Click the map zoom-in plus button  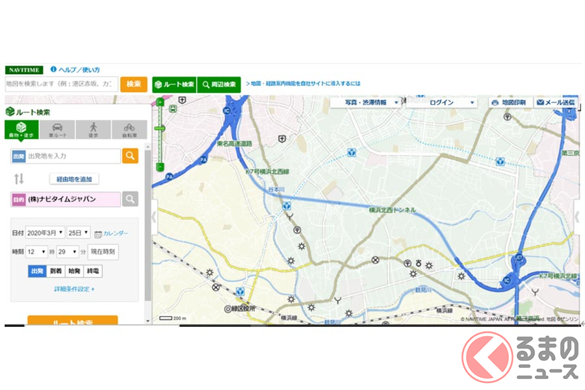[x=160, y=102]
